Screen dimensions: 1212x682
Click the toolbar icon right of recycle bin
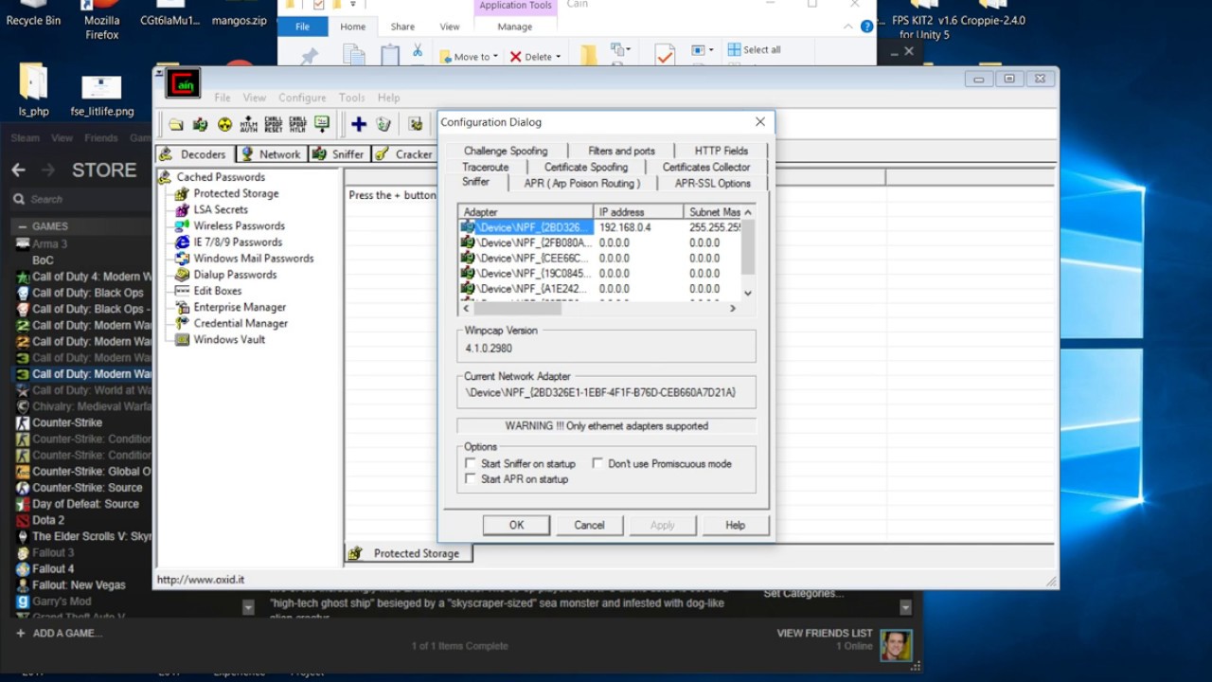pos(416,124)
